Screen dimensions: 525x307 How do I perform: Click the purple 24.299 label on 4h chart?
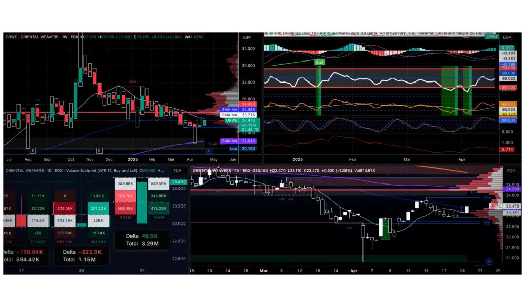[x=512, y=189]
